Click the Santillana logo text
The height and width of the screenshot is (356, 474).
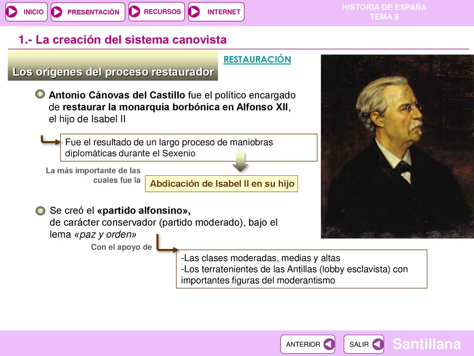[426, 344]
